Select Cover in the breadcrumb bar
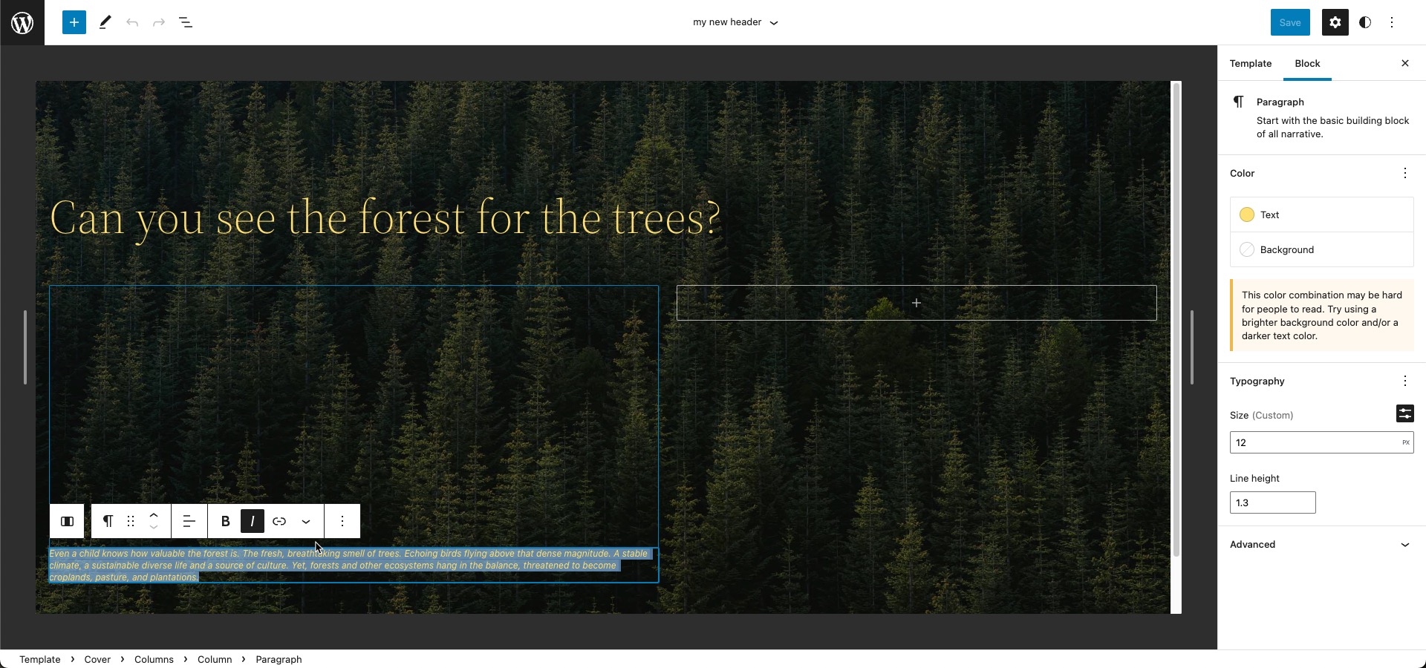The image size is (1426, 668). (97, 659)
